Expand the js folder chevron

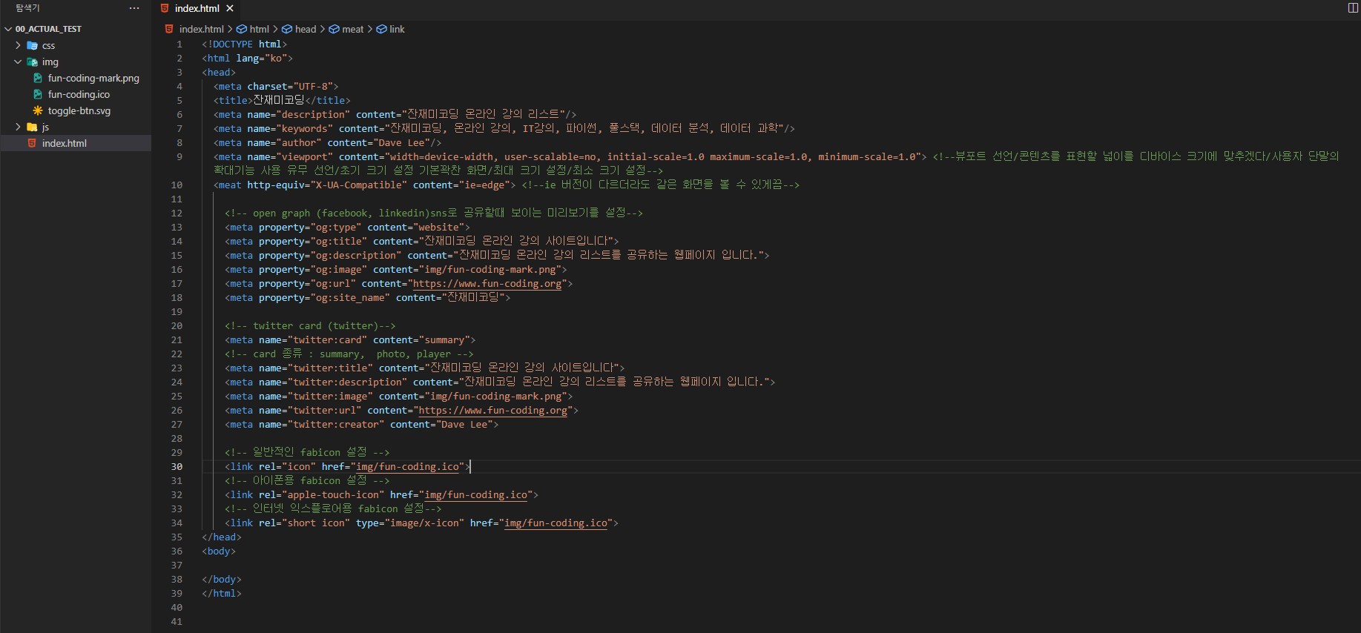click(x=18, y=127)
